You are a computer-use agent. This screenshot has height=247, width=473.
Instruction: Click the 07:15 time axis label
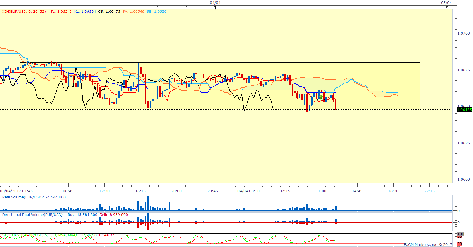[285, 191]
